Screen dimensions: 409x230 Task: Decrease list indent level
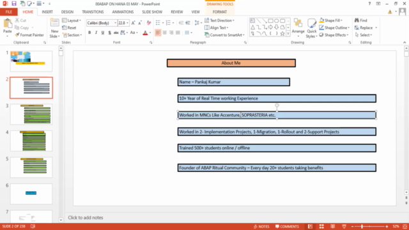181,23
